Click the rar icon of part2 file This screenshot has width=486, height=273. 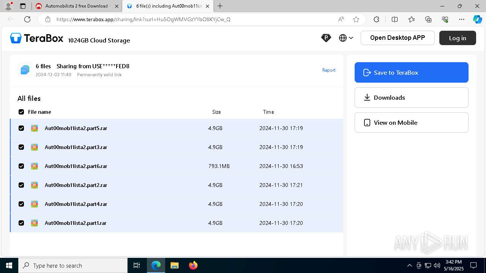click(x=35, y=185)
